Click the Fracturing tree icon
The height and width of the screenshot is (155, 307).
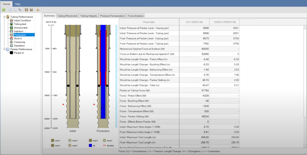pos(11,42)
